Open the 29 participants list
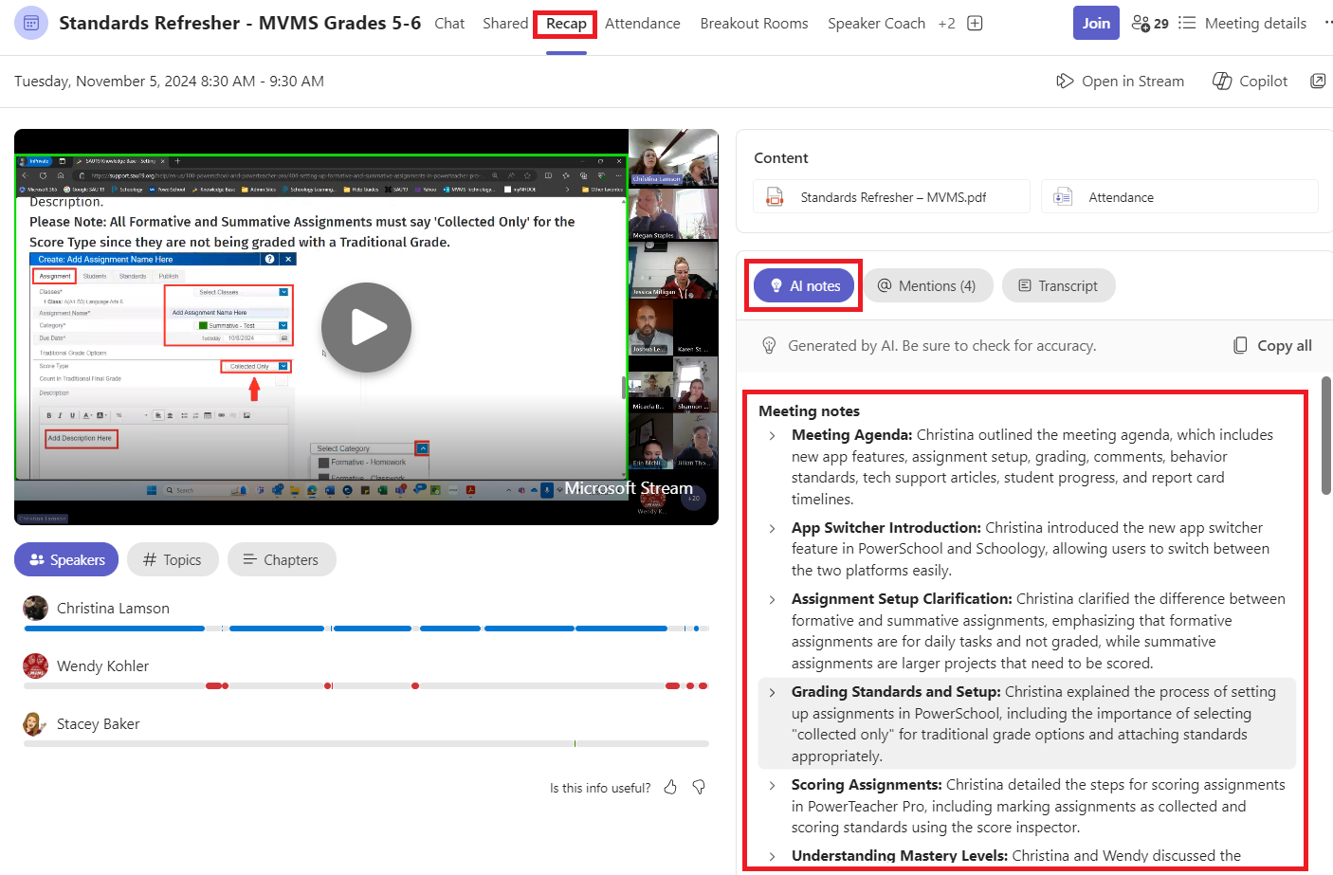This screenshot has width=1333, height=875. point(1150,24)
